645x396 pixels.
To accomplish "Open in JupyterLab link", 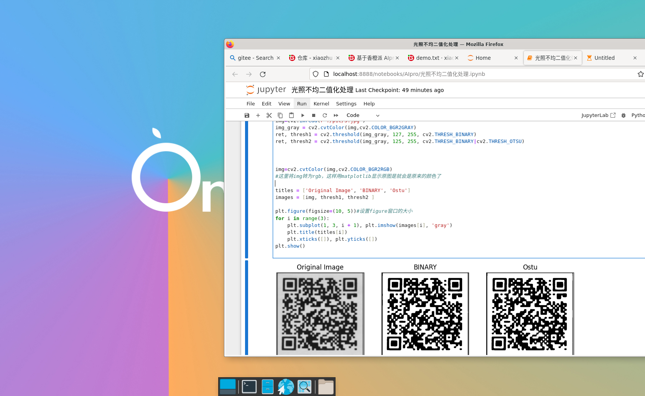I will tap(598, 115).
